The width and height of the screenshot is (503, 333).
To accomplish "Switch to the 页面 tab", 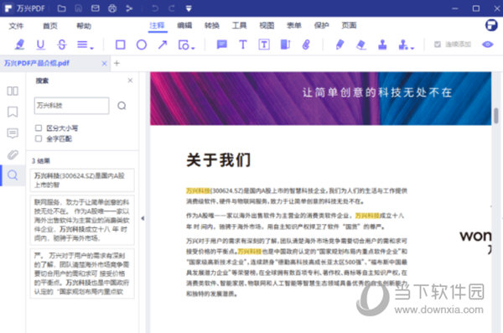I will [x=350, y=25].
